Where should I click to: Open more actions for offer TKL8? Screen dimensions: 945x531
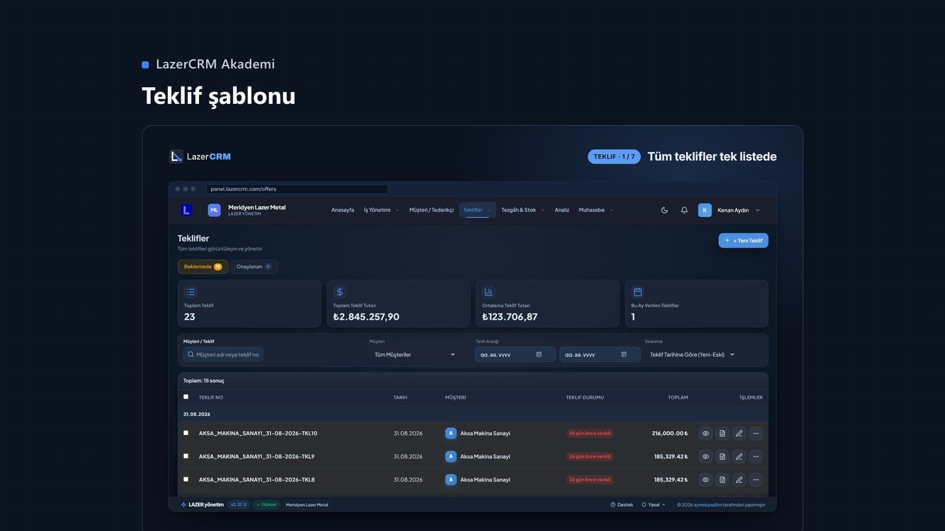tap(756, 480)
